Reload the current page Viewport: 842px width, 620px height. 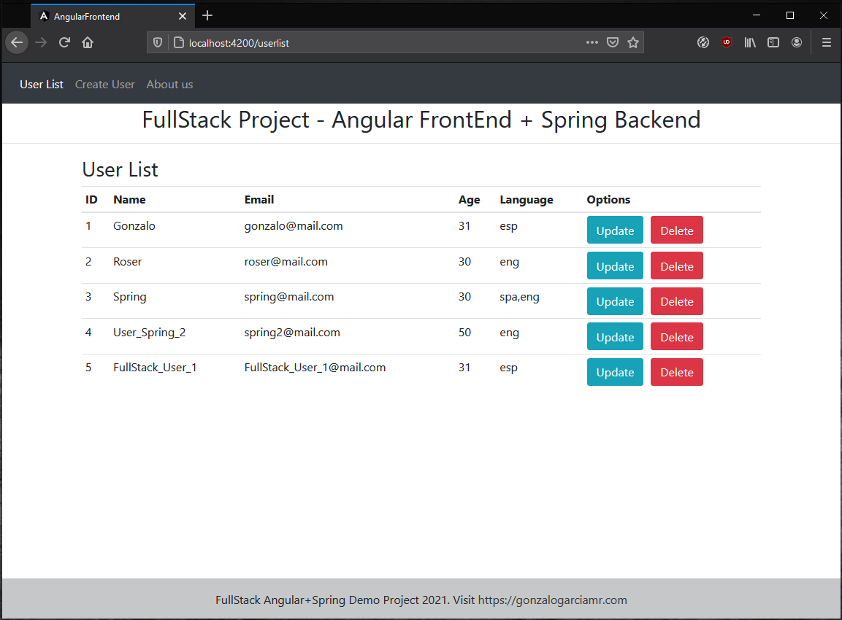[x=64, y=42]
